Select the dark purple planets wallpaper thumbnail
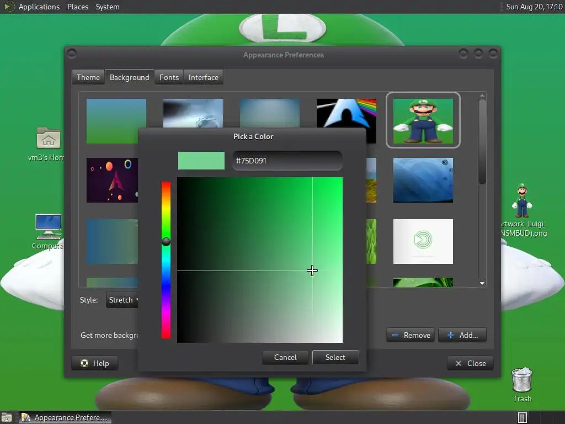 tap(112, 180)
